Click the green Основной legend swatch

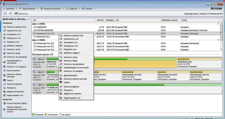tap(33, 114)
